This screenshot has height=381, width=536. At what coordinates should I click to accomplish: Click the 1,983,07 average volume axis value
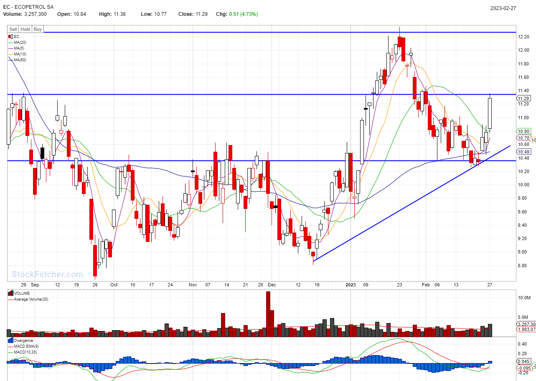[525, 330]
